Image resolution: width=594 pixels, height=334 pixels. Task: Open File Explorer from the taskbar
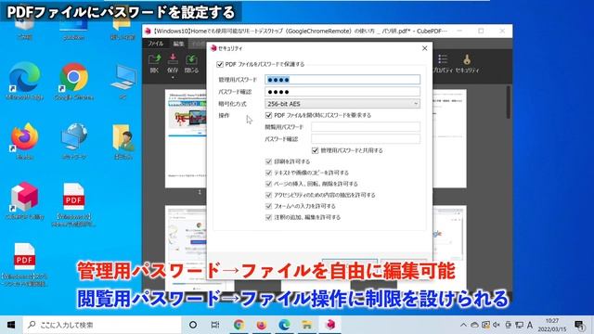pos(307,325)
